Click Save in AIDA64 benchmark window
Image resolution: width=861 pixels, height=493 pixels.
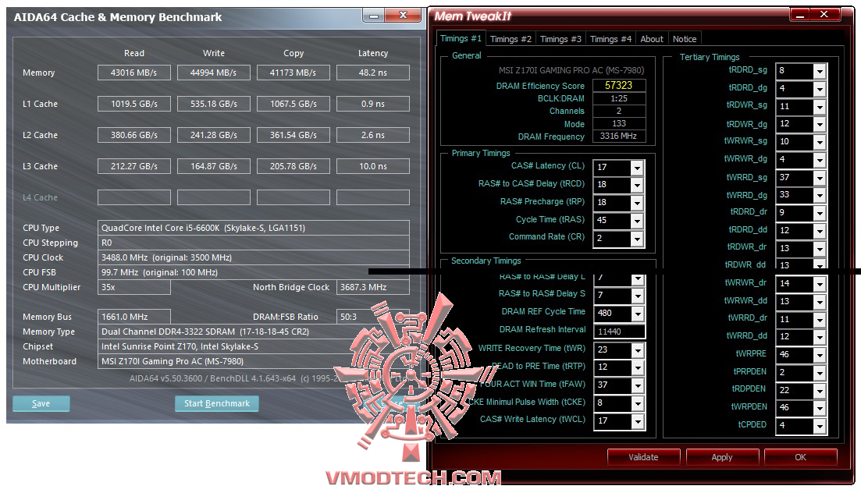click(41, 403)
